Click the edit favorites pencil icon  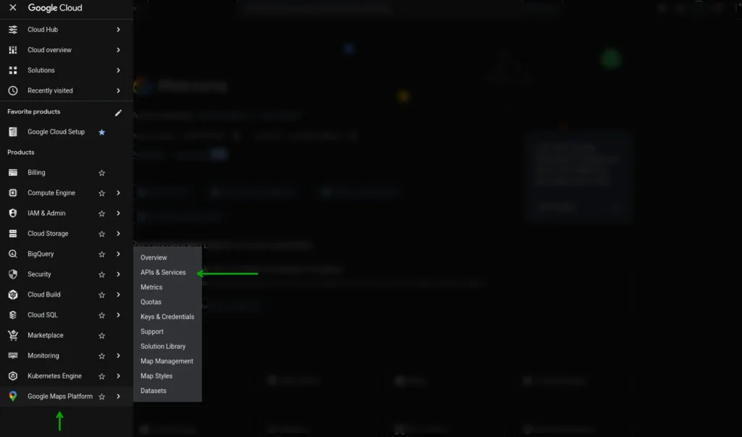tap(118, 113)
